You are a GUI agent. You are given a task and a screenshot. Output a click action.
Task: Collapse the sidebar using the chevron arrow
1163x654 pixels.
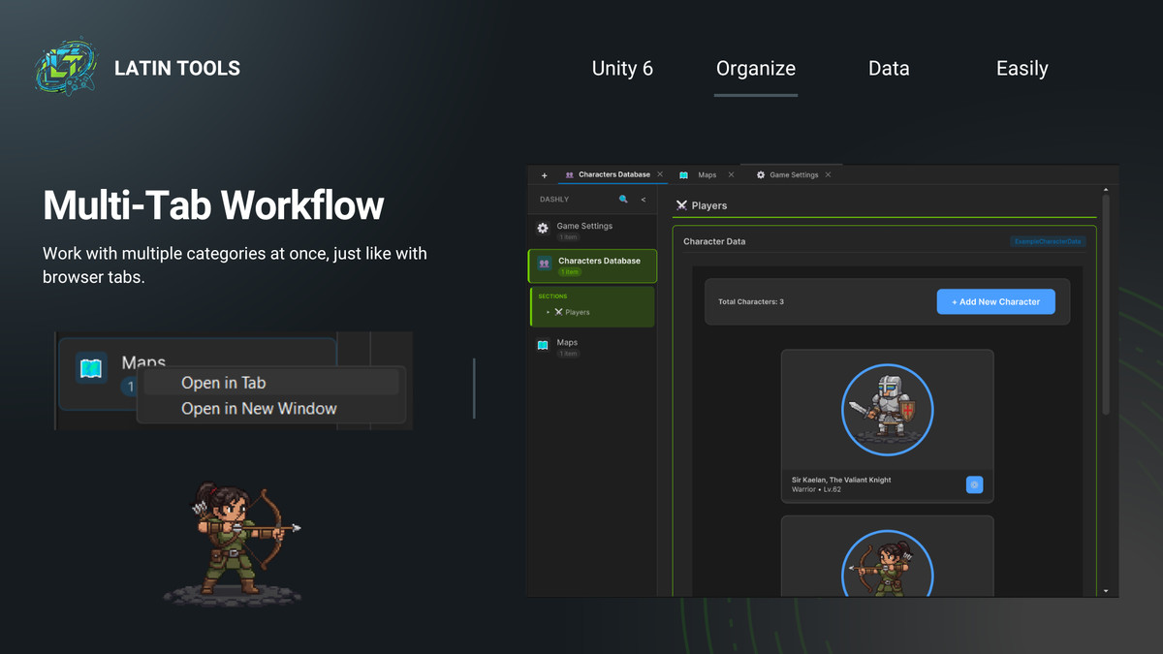coord(644,199)
